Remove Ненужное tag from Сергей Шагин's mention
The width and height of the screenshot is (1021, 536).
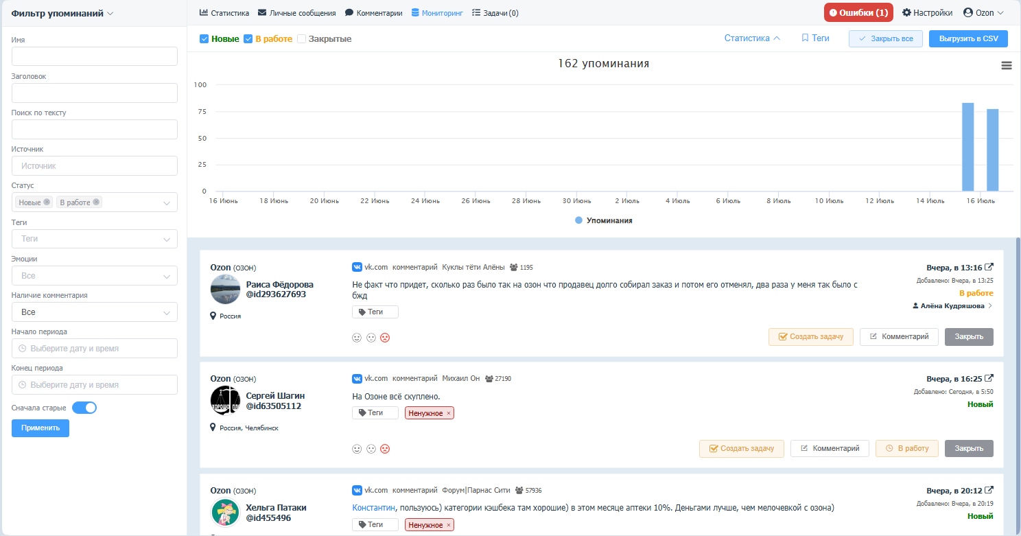coord(449,413)
